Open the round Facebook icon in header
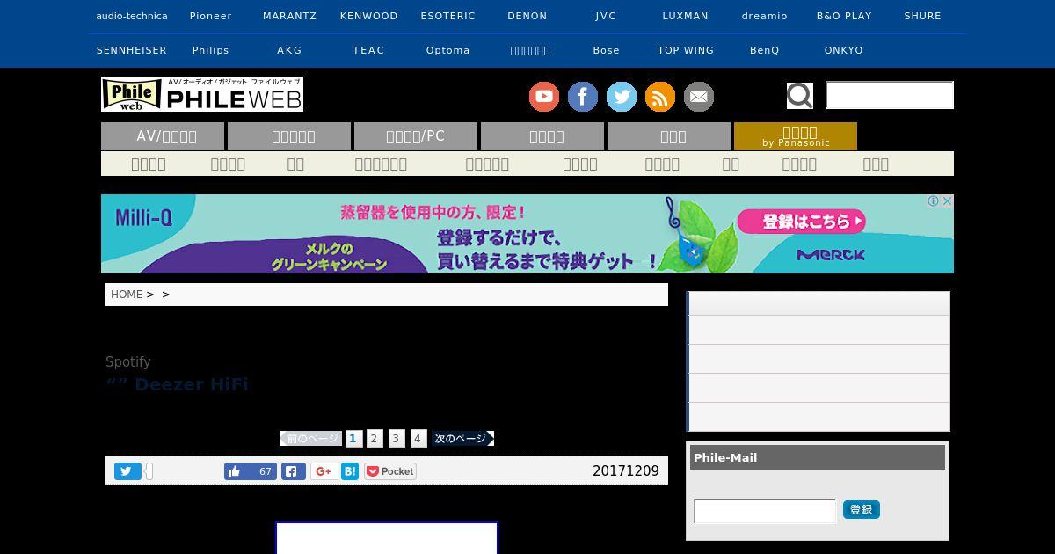The width and height of the screenshot is (1055, 554). click(583, 97)
